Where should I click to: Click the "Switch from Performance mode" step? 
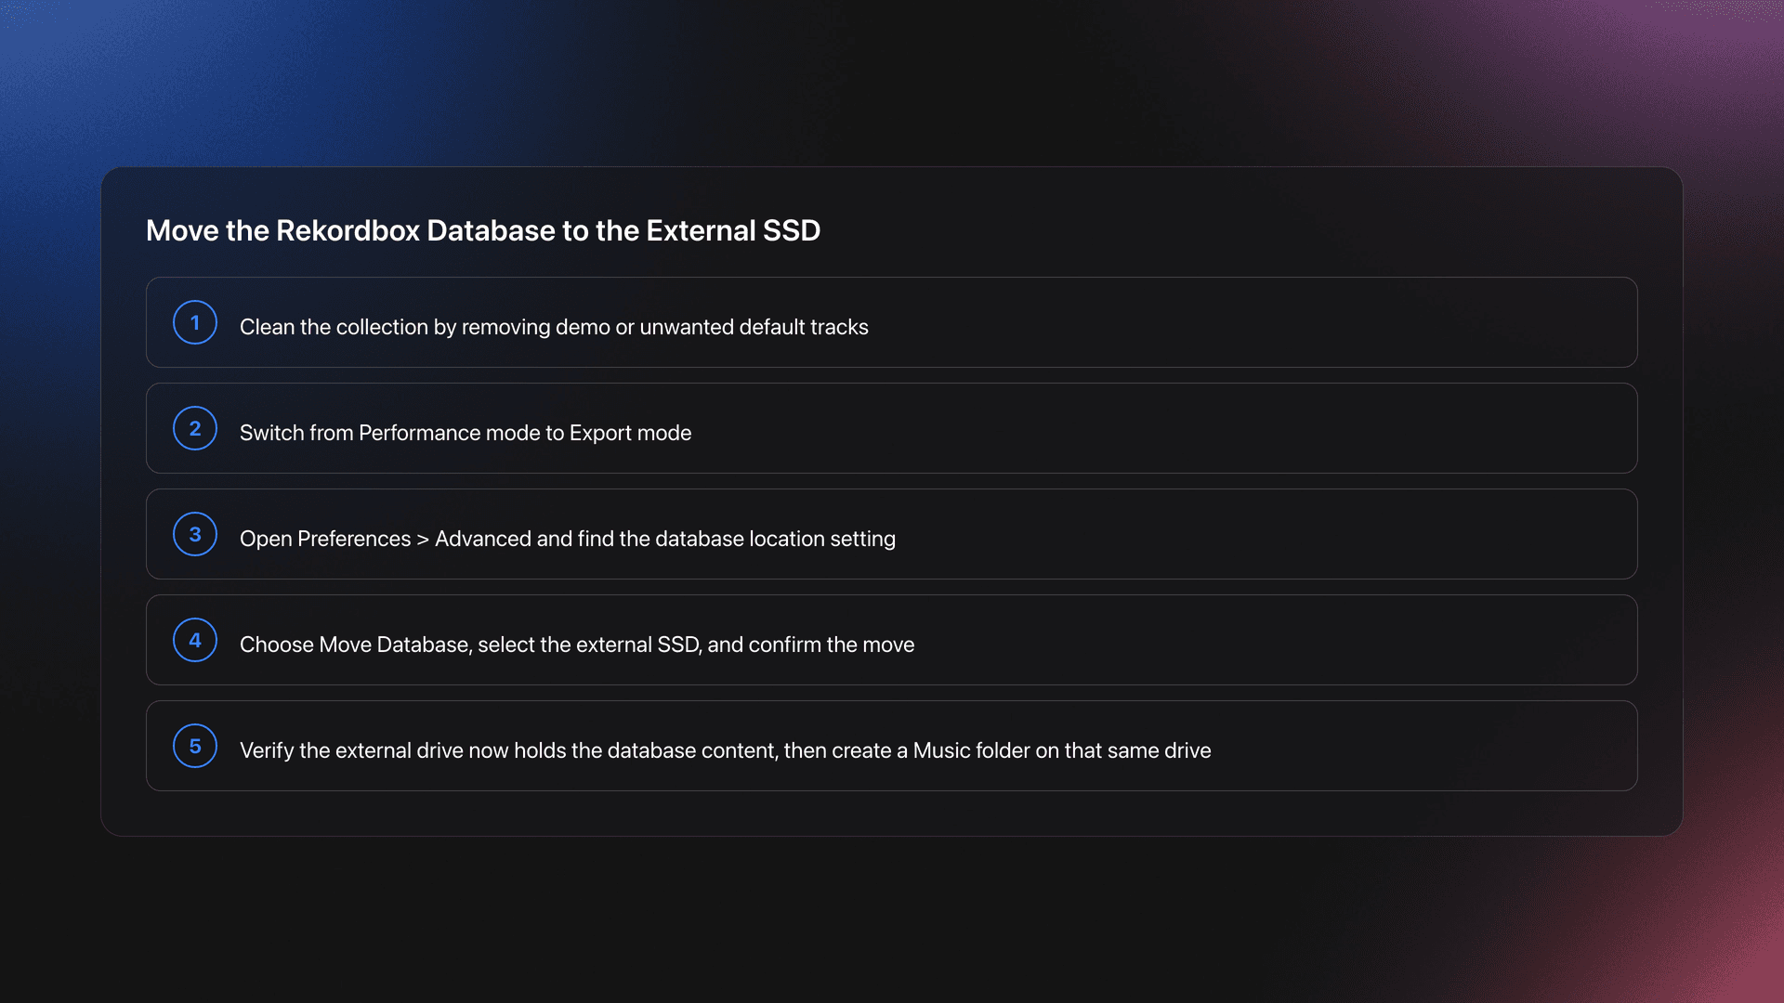[465, 433]
